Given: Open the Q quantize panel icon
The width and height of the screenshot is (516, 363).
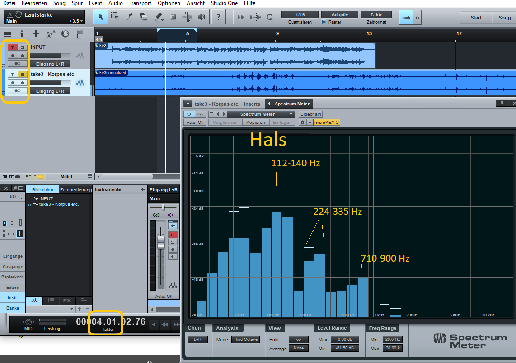Looking at the screenshot, I should coord(269,17).
